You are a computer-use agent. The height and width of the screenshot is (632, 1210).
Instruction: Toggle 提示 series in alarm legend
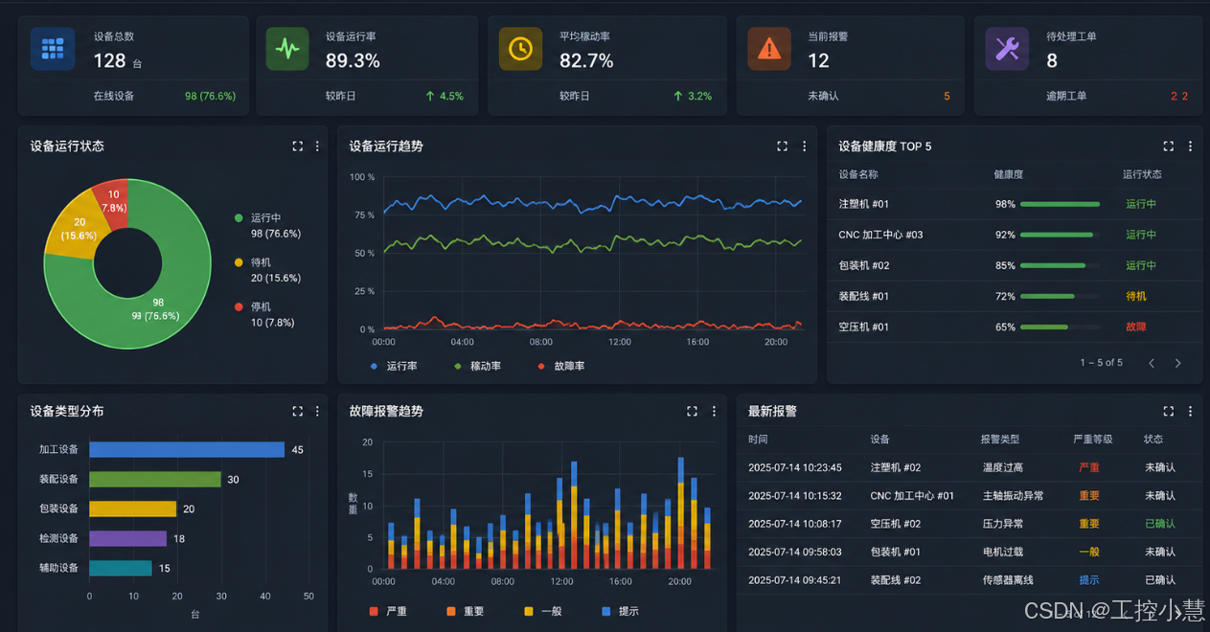coord(621,611)
